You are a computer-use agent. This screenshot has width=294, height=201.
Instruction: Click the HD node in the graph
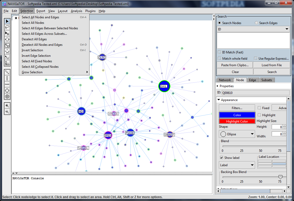[x=81, y=111]
